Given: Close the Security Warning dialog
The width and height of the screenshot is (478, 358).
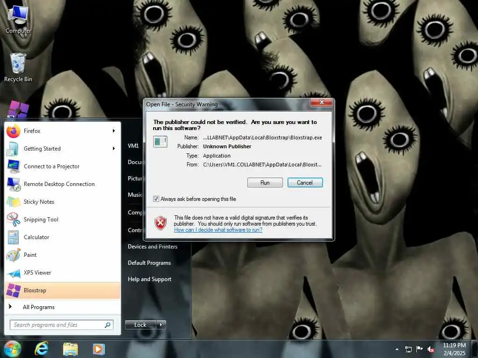Looking at the screenshot, I should [321, 102].
